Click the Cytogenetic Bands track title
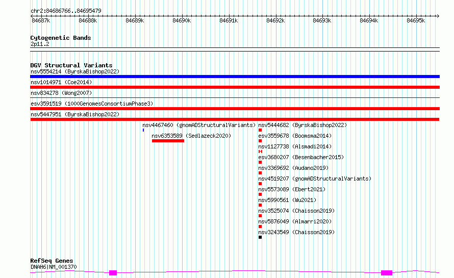 61,38
